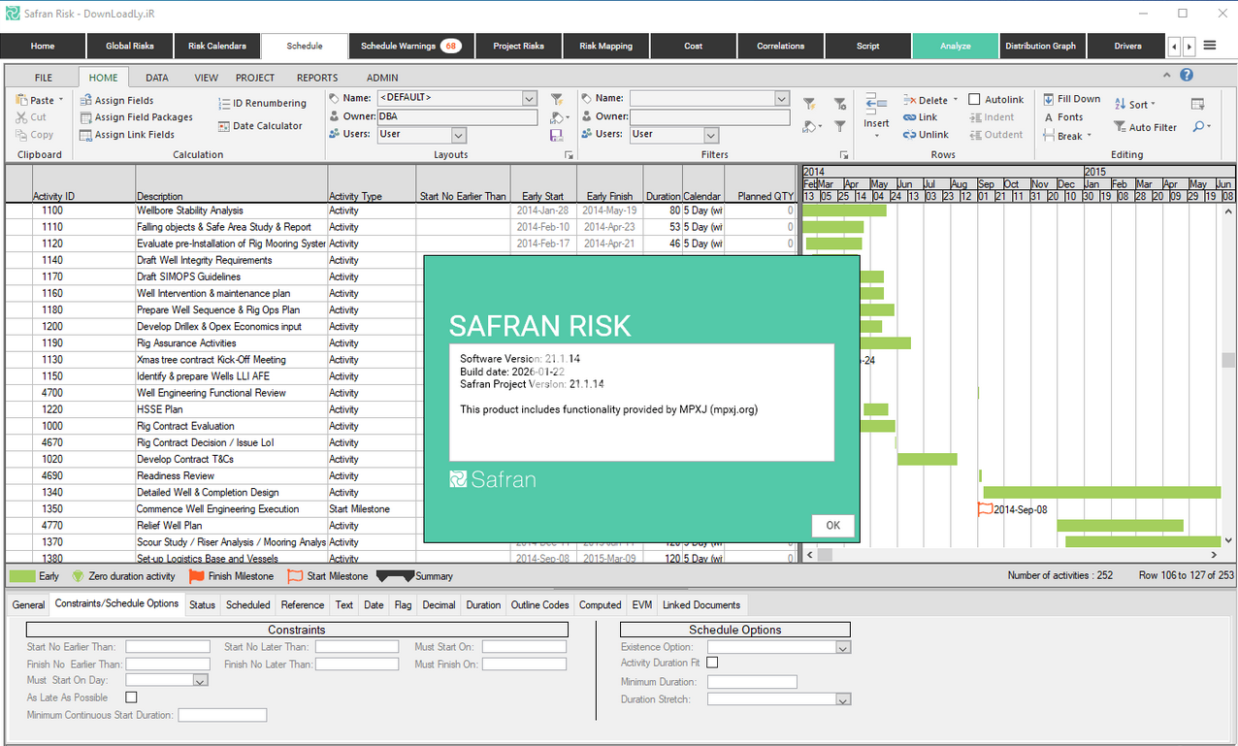Image resolution: width=1238 pixels, height=746 pixels.
Task: Collapse the ribbon with the caret icon
Action: coord(1167,75)
